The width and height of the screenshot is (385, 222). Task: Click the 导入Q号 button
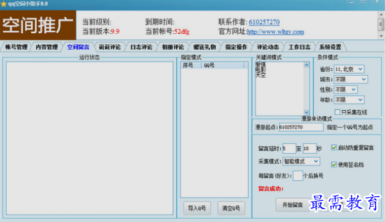pyautogui.click(x=197, y=208)
